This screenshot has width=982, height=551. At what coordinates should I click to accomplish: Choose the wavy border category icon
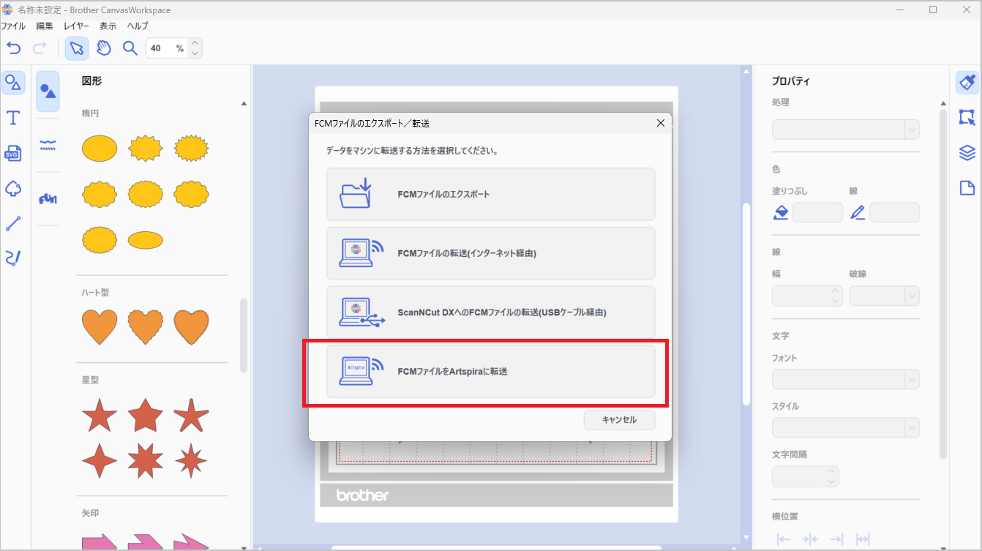click(48, 144)
